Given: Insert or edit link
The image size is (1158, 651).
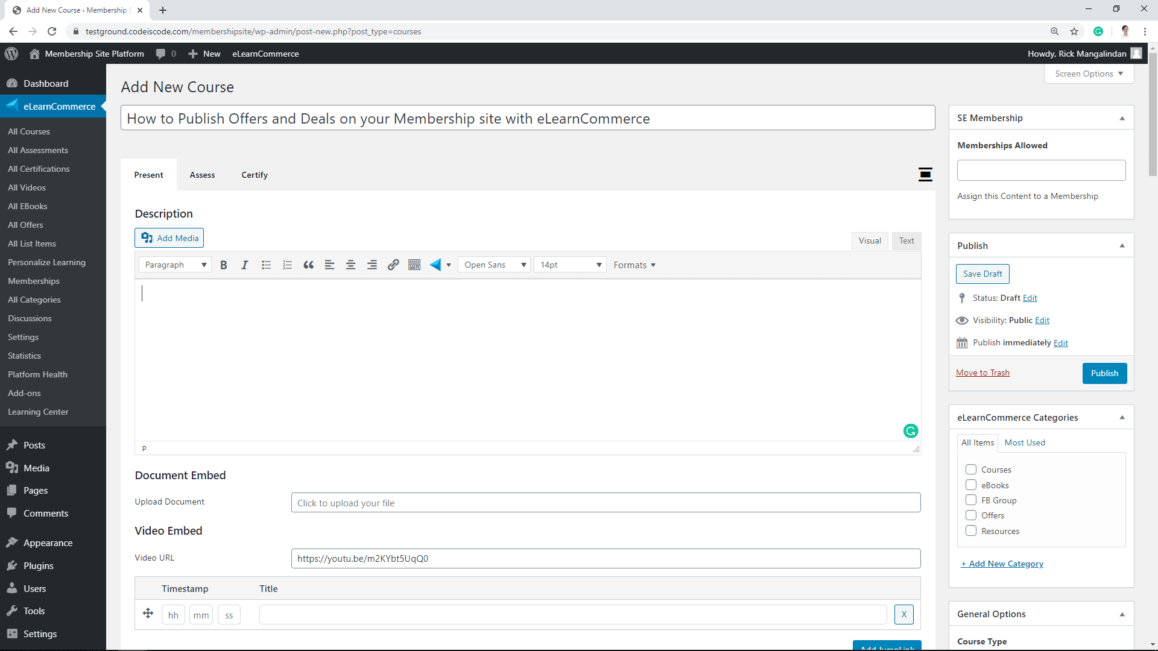Looking at the screenshot, I should point(393,265).
